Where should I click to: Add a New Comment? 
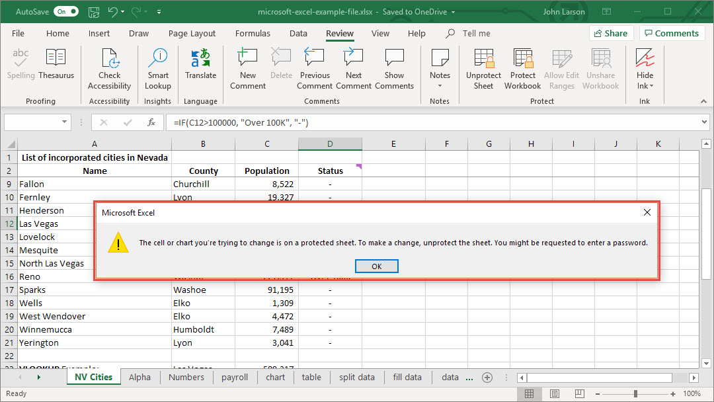coord(248,69)
